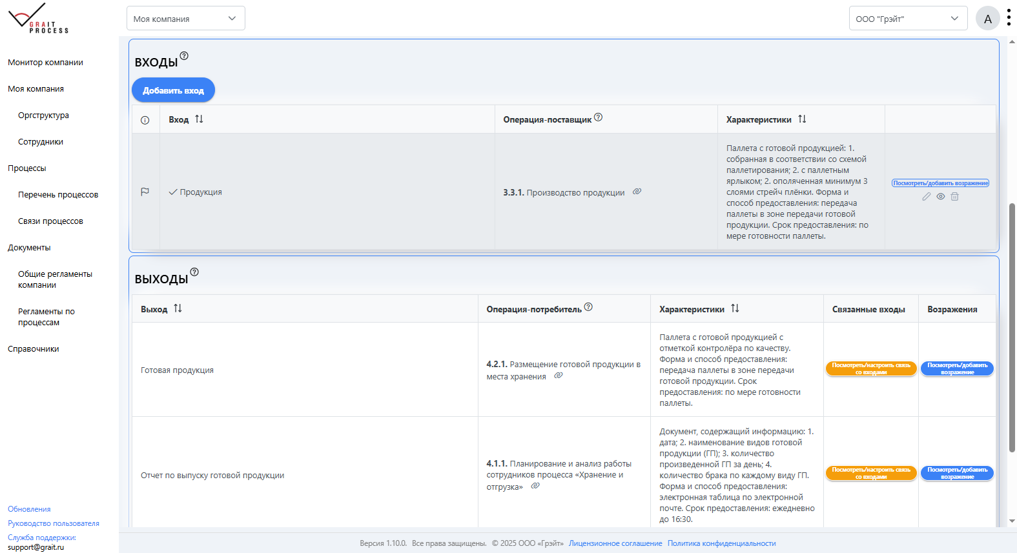Toggle the checkmark beside Продукция
1017x553 pixels.
tap(173, 192)
